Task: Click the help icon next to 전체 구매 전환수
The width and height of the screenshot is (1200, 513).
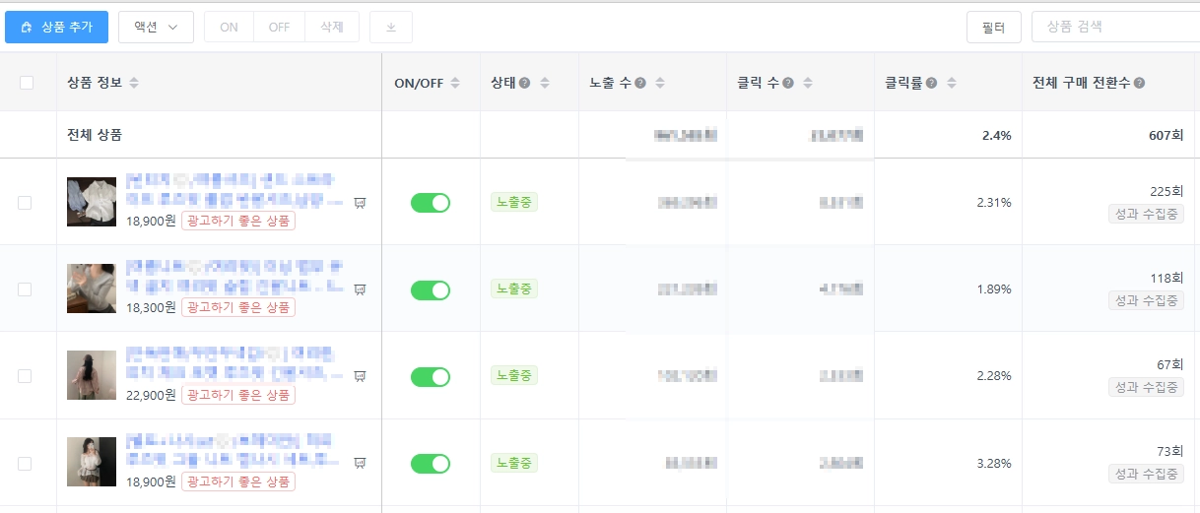Action: click(1139, 84)
